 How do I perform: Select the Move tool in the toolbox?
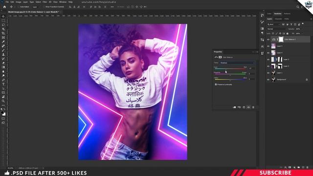tap(3, 16)
